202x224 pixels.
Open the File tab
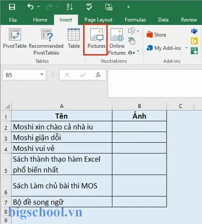(x=13, y=20)
